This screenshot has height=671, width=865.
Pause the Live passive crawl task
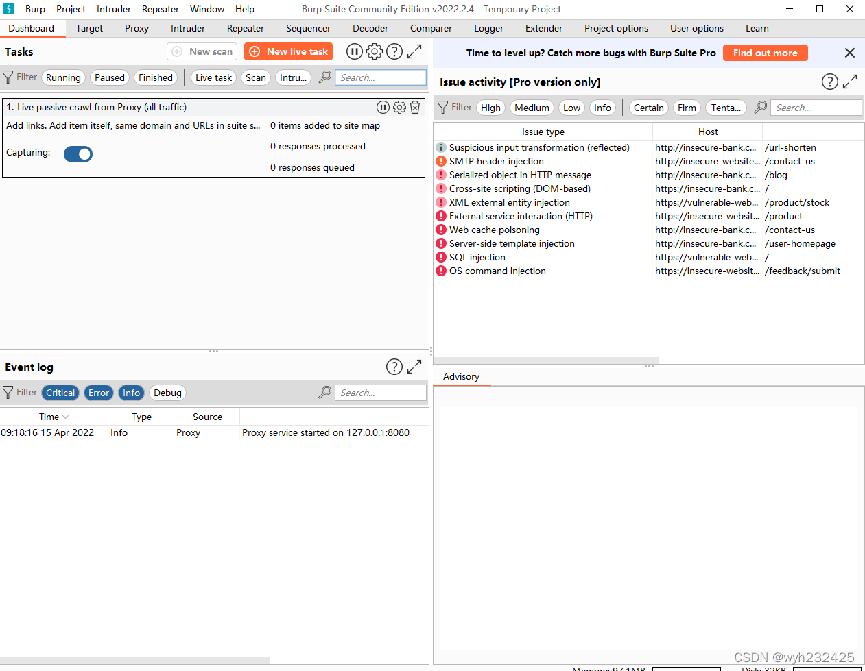pos(383,107)
